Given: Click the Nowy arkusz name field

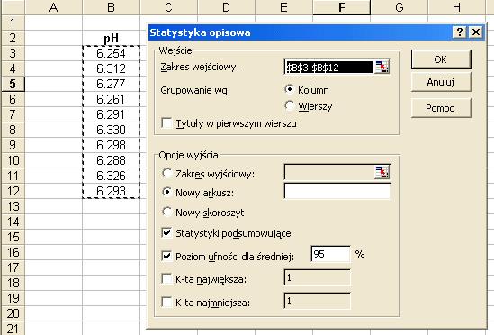Looking at the screenshot, I should tap(337, 192).
